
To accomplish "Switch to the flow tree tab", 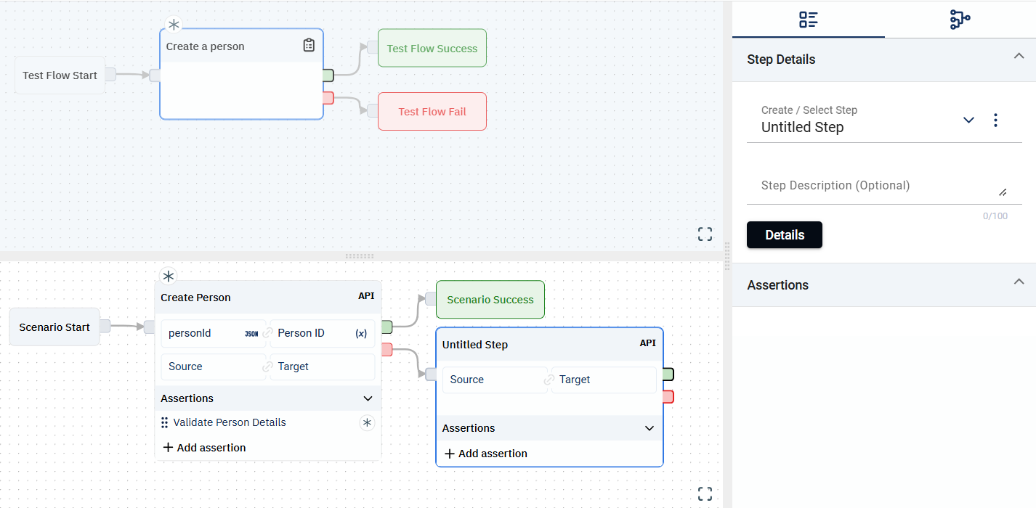I will click(x=960, y=20).
